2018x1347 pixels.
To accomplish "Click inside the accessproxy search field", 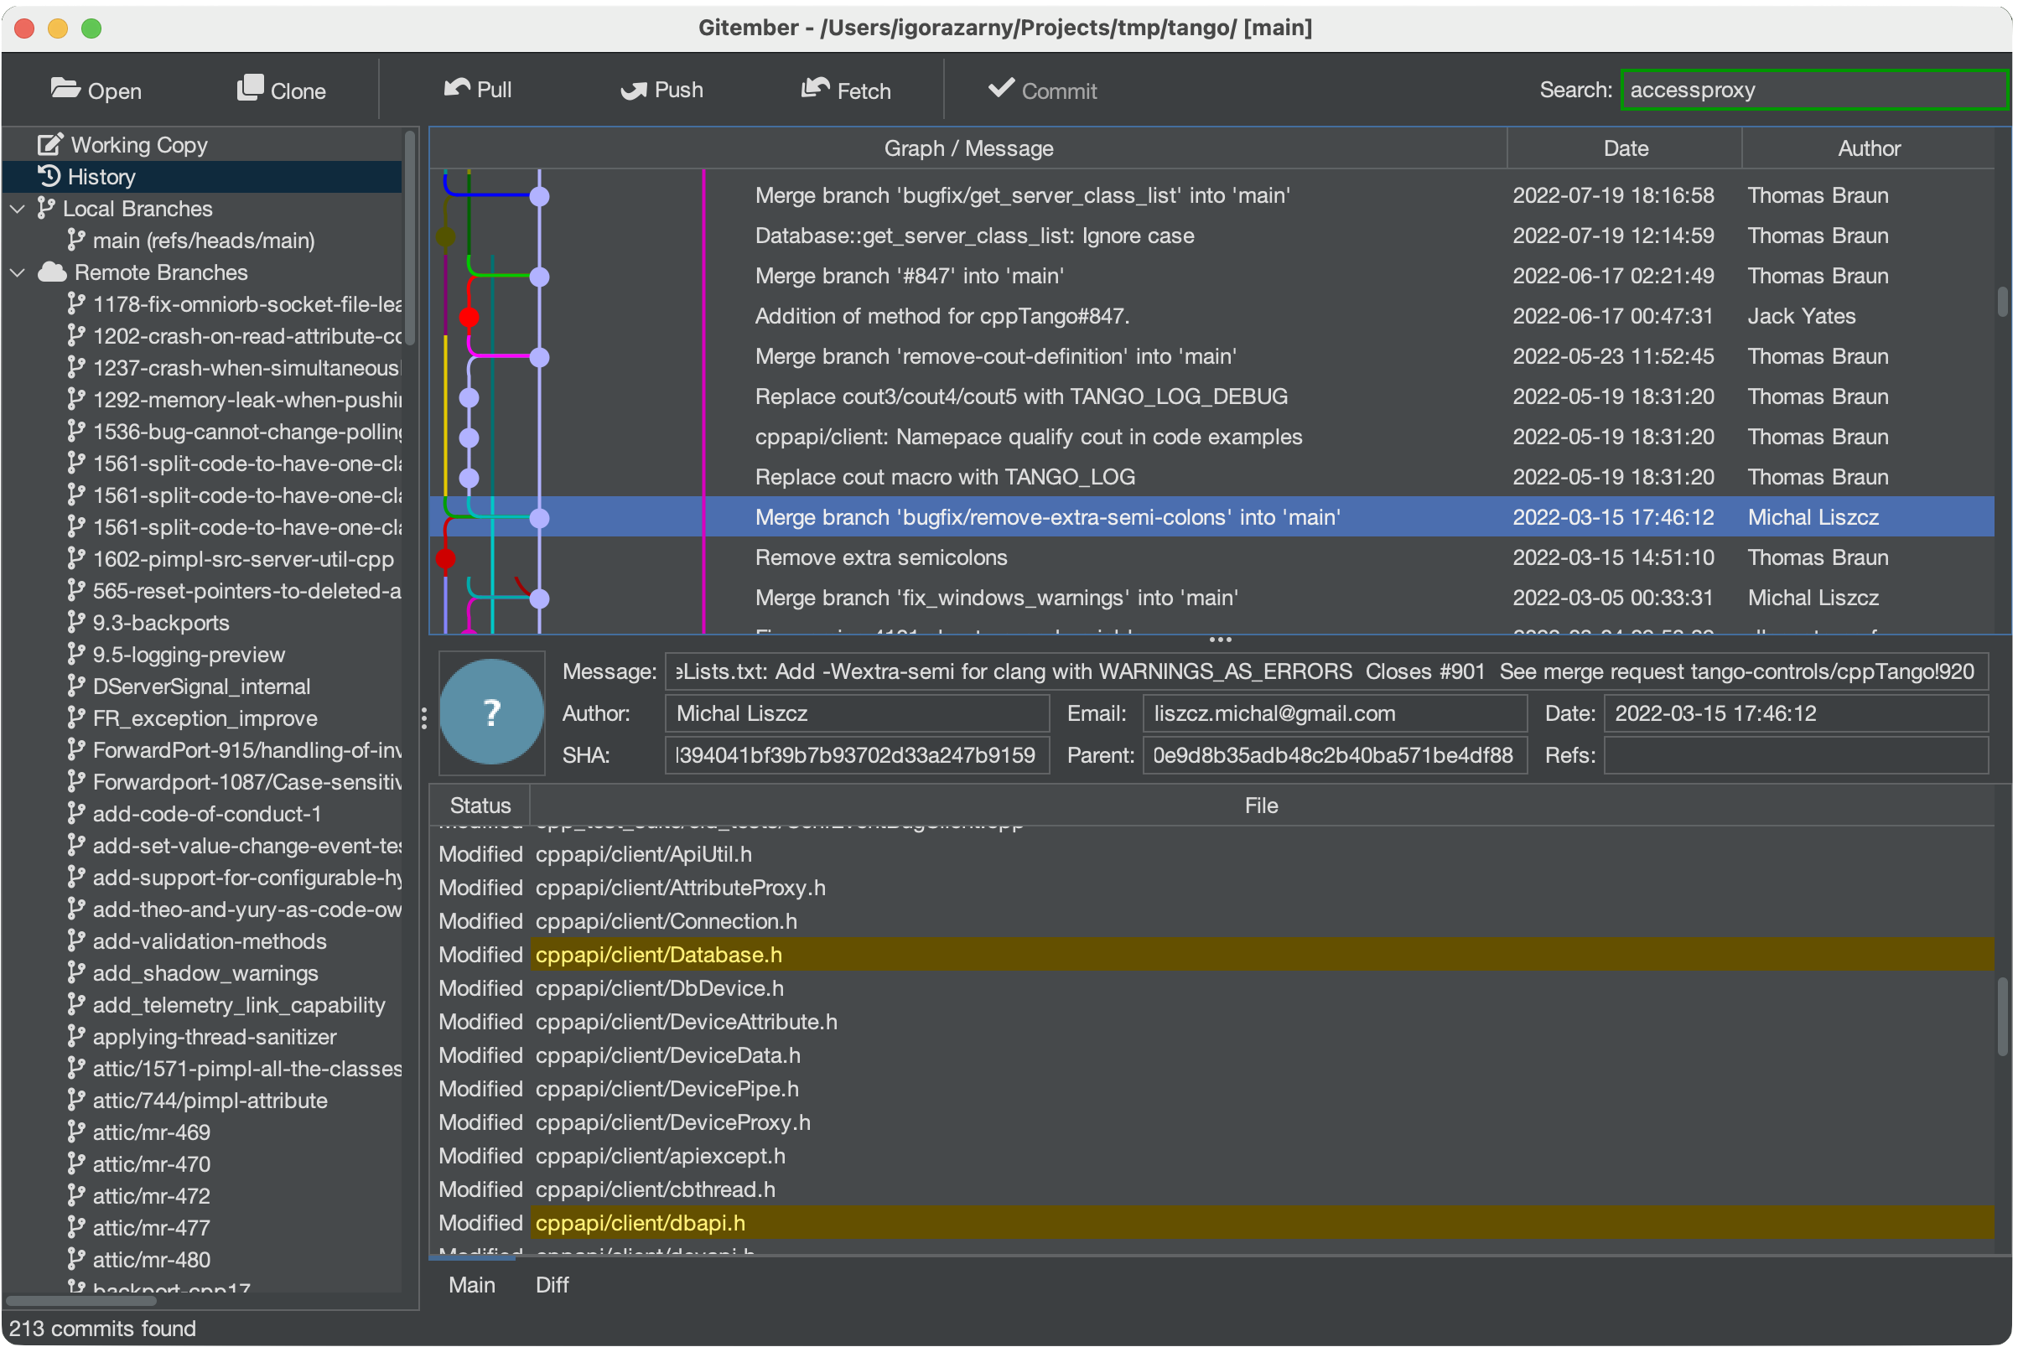I will point(1813,89).
